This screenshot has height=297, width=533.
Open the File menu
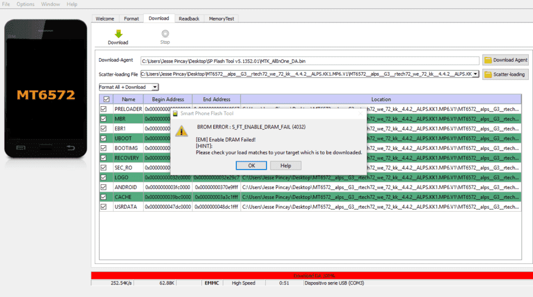(x=6, y=4)
